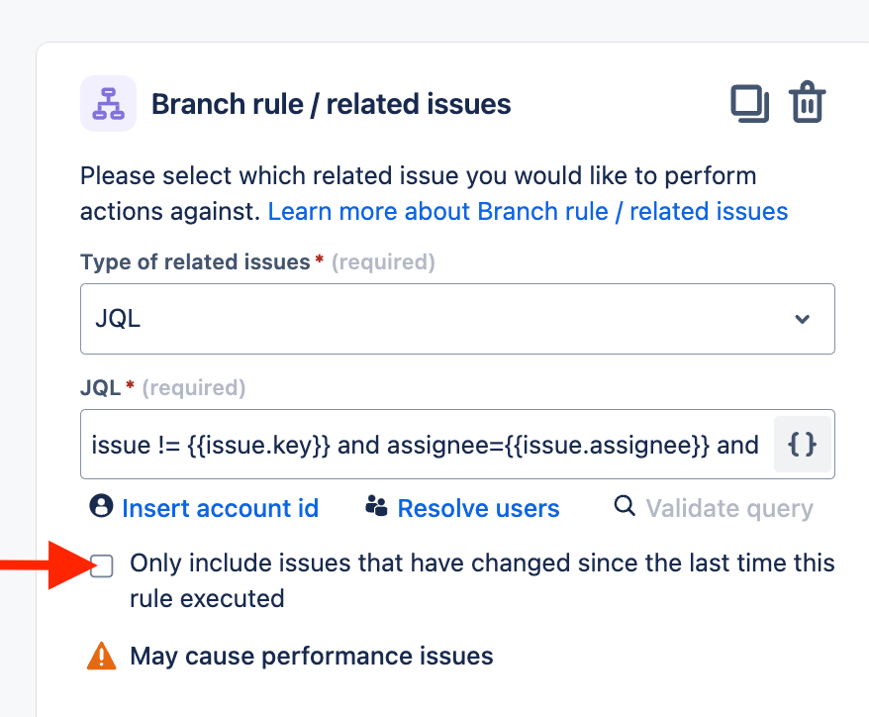The width and height of the screenshot is (869, 717).
Task: Duplicate this component using the copy icon
Action: point(750,103)
